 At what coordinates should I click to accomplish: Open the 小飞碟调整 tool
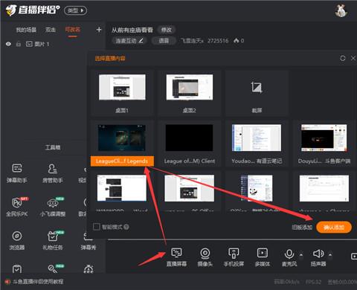click(x=53, y=207)
